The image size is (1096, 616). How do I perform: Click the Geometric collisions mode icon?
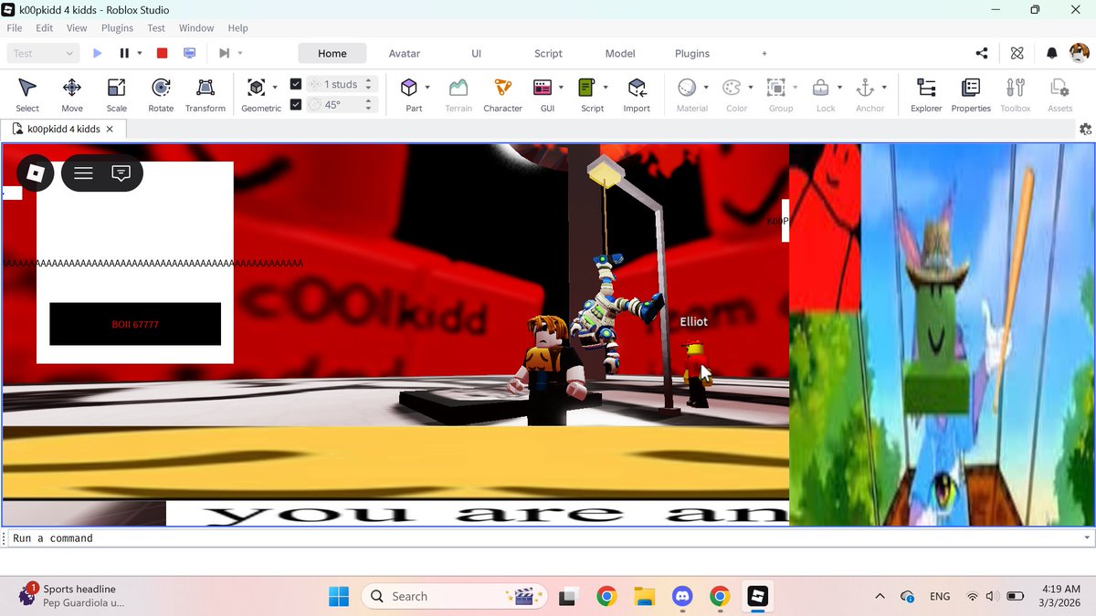pos(257,88)
